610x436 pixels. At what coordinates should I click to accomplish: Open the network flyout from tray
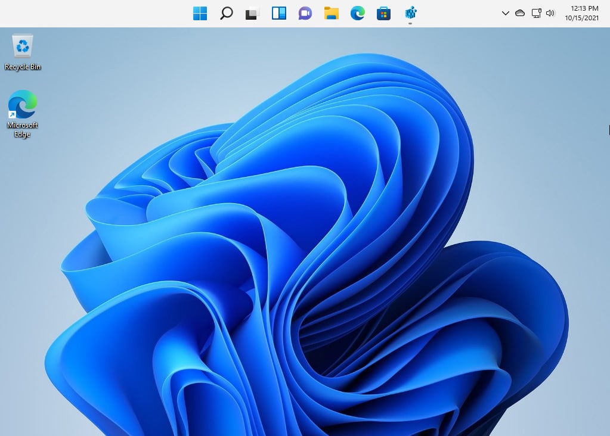(x=535, y=13)
